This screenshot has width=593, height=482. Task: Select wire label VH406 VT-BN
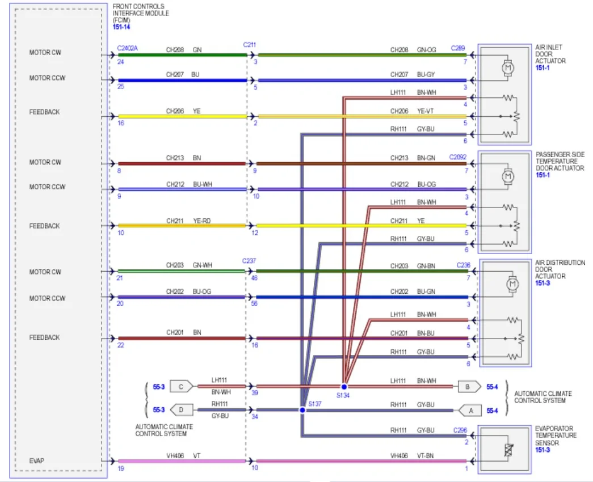(x=412, y=456)
